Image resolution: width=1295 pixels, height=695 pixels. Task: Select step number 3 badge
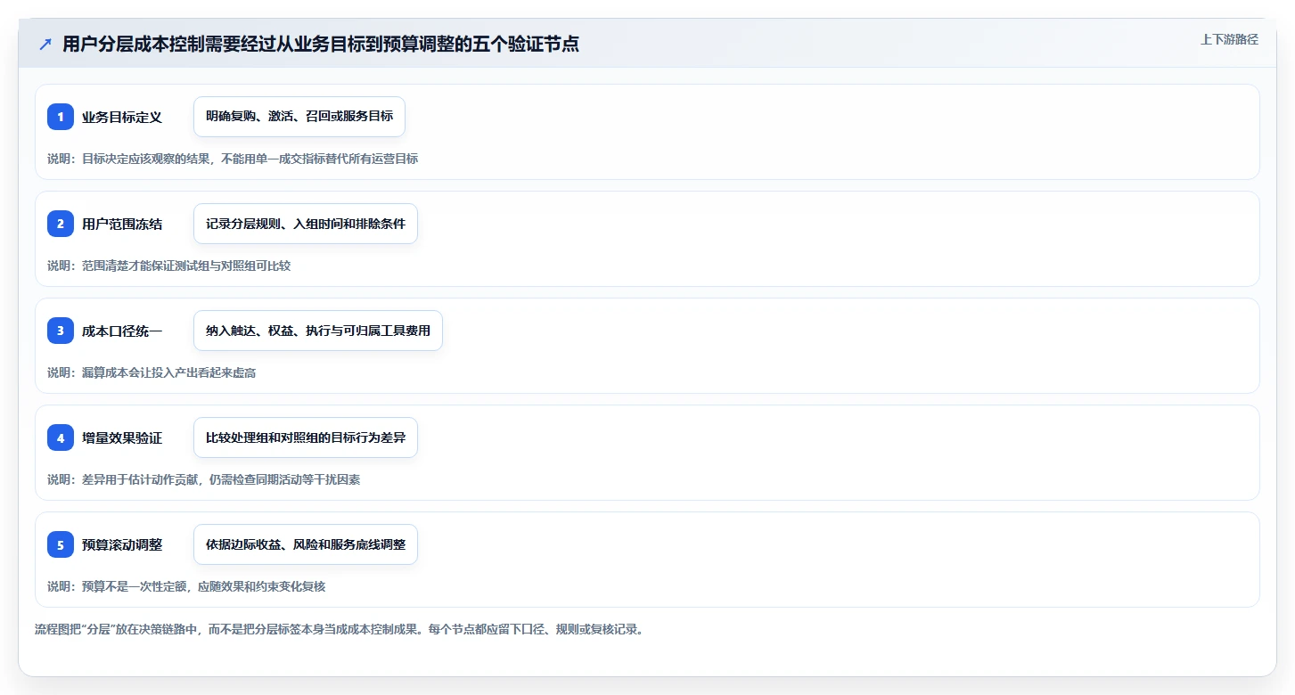[x=61, y=331]
